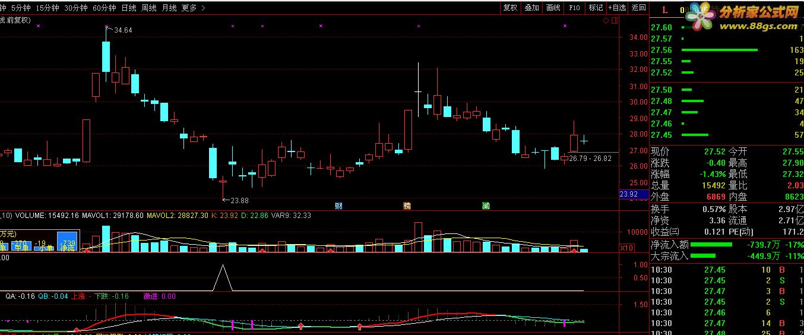Open the 榜 marker on the chart
This screenshot has width=804, height=335.
[x=407, y=206]
